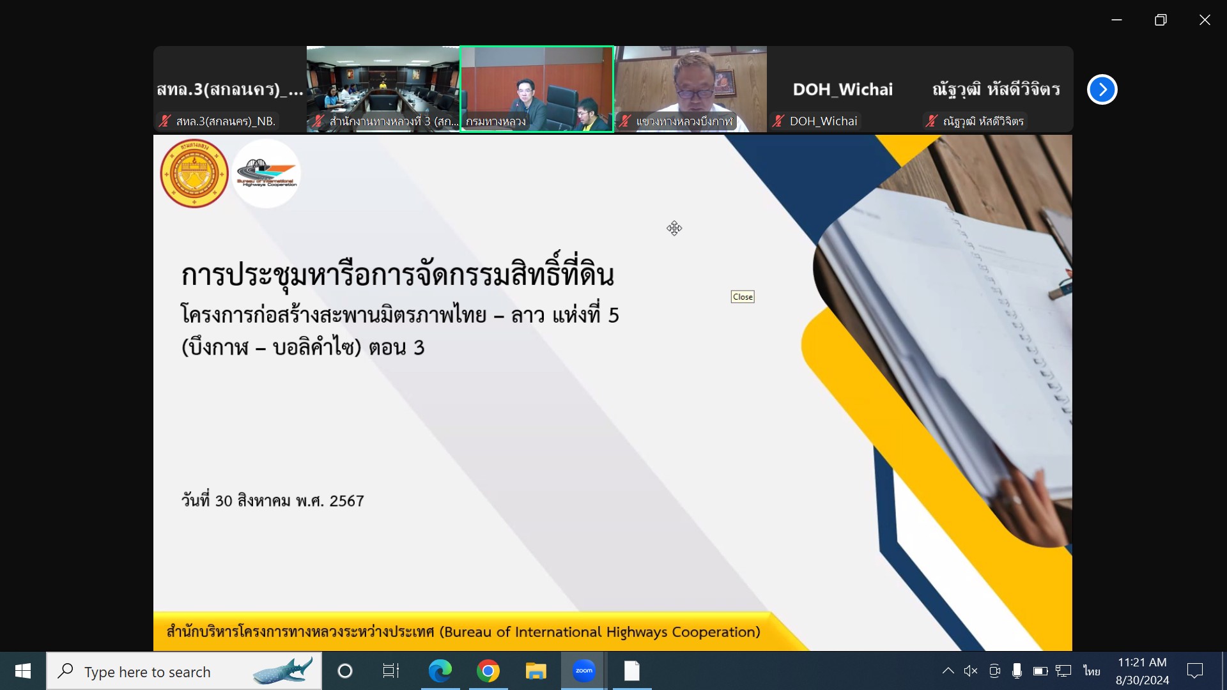Expand hidden system tray icons
Viewport: 1227px width, 690px height.
[948, 671]
